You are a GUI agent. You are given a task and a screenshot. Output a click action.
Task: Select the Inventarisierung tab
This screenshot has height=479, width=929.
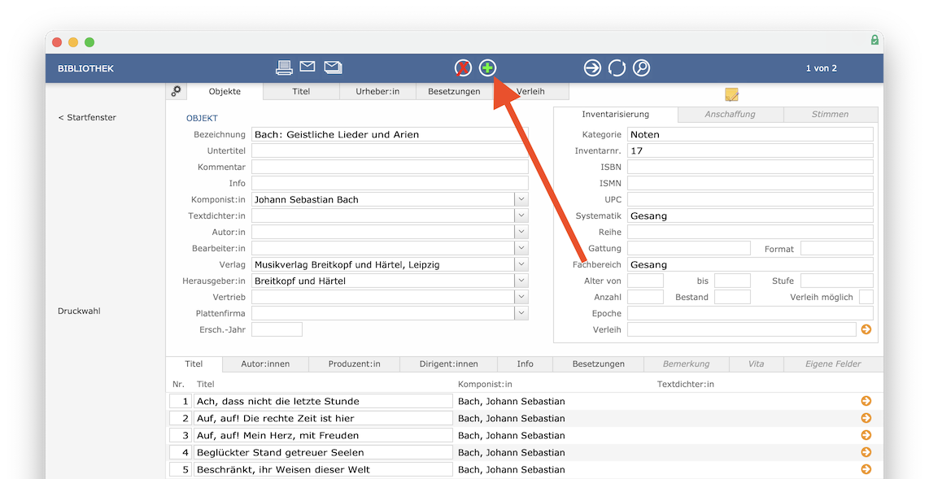coord(615,115)
